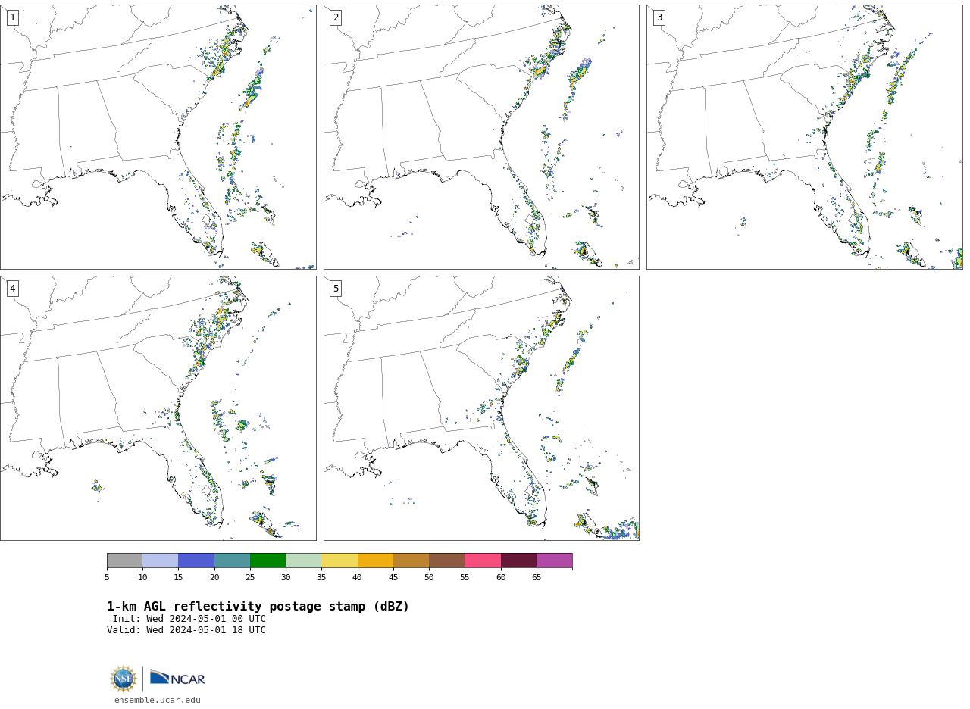The width and height of the screenshot is (970, 709).
Task: Click panel number label 3
Action: pos(659,17)
